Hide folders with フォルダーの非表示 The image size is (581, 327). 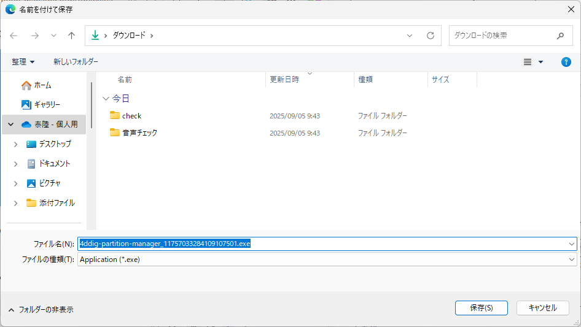click(x=41, y=310)
